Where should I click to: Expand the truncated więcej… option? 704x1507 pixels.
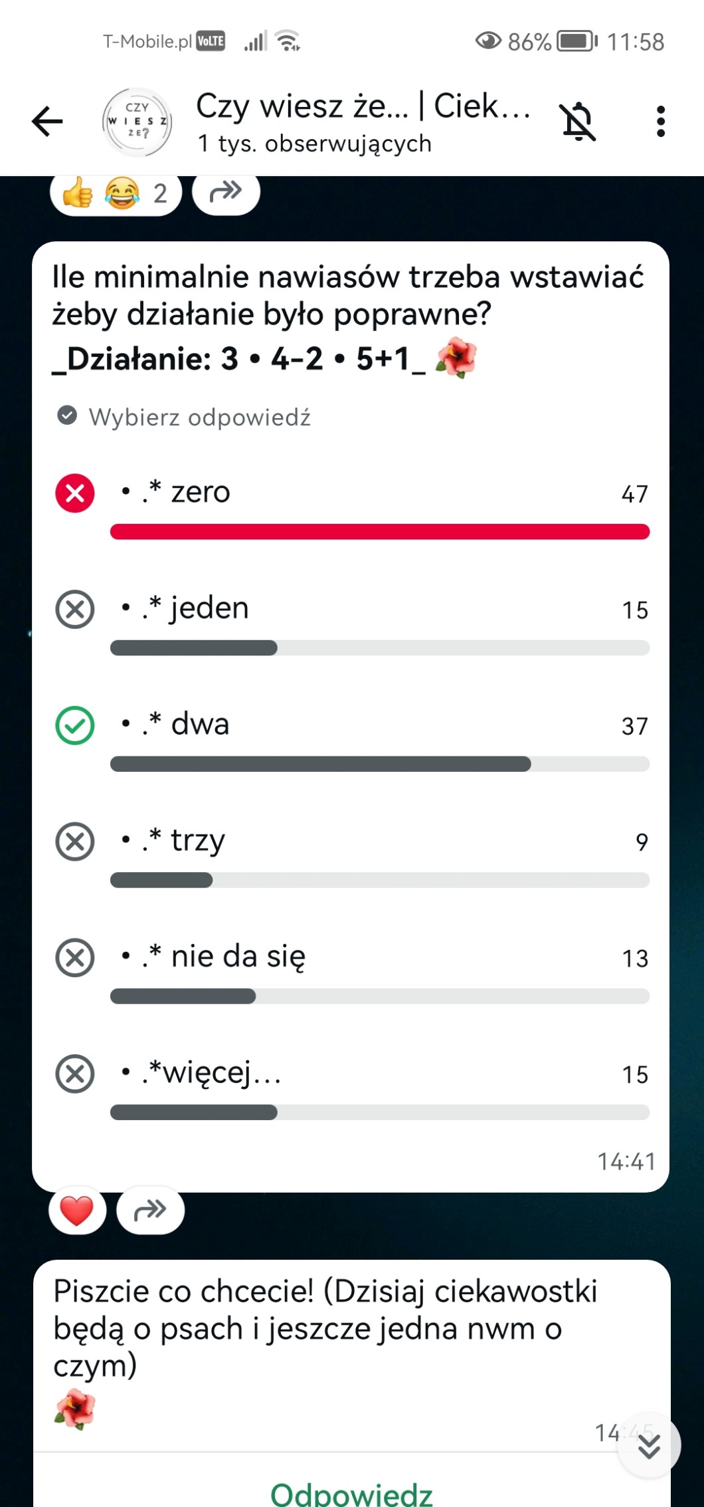coord(213,1073)
